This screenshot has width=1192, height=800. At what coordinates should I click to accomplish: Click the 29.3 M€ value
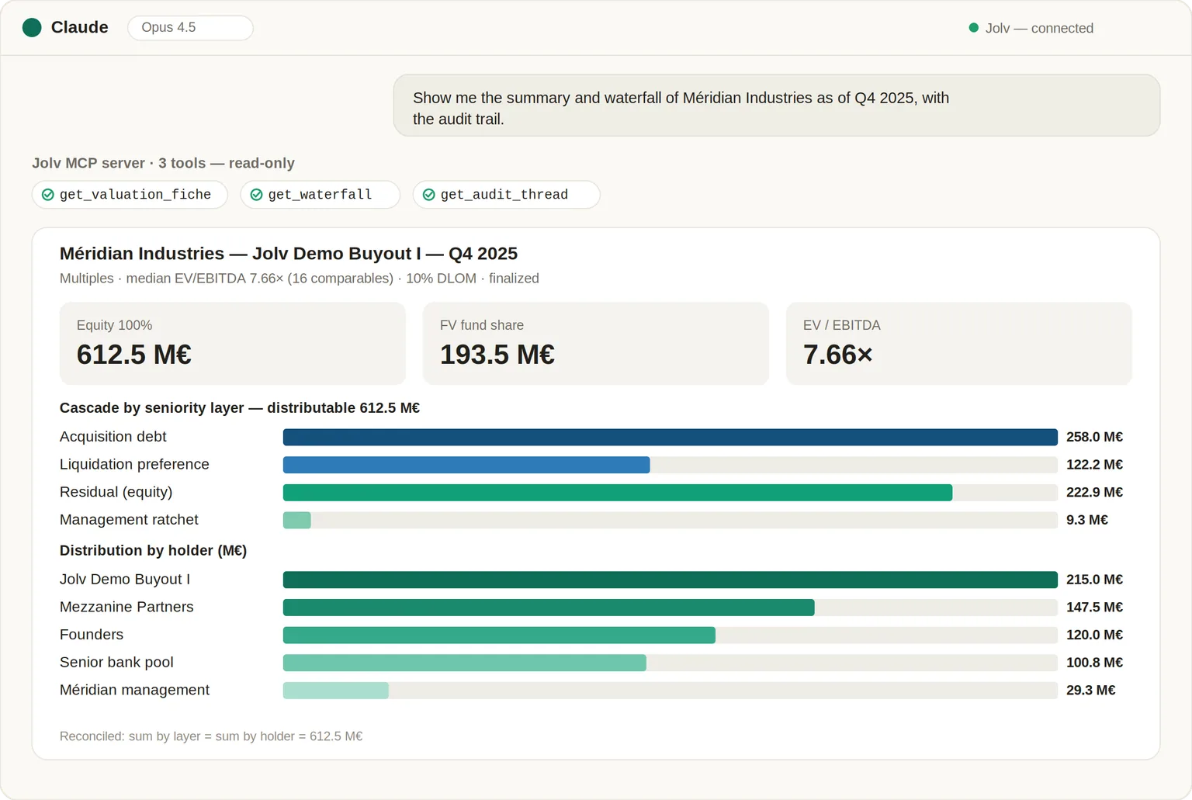1091,691
